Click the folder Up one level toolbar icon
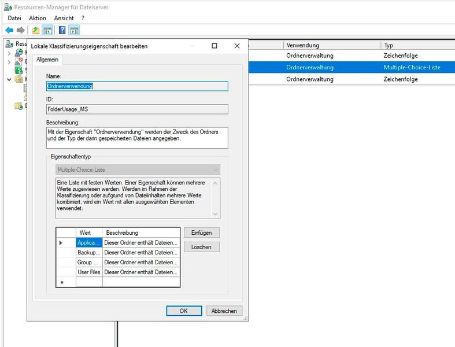 coord(36,30)
